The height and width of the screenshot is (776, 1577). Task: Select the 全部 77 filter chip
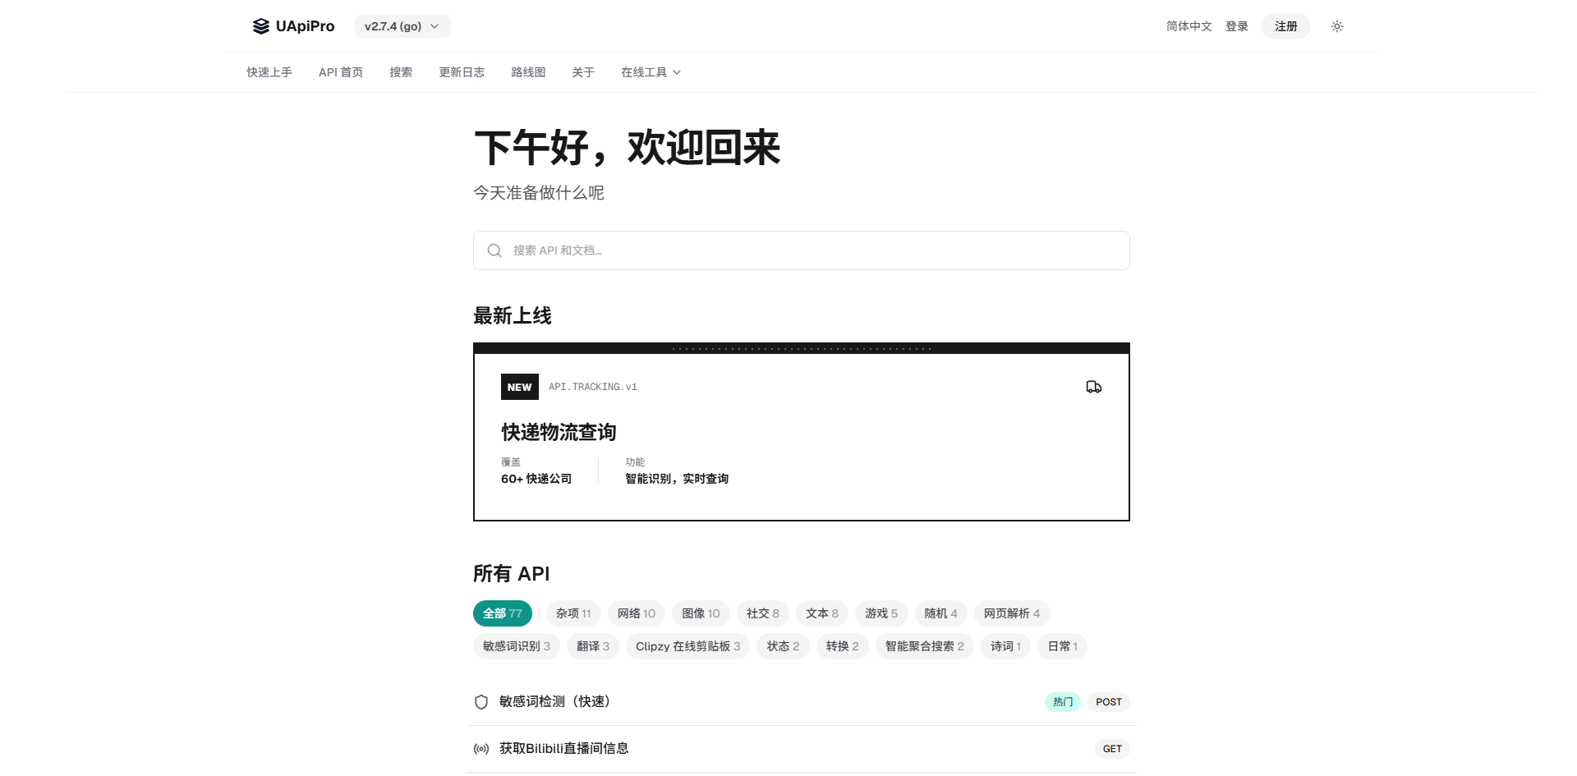(502, 613)
